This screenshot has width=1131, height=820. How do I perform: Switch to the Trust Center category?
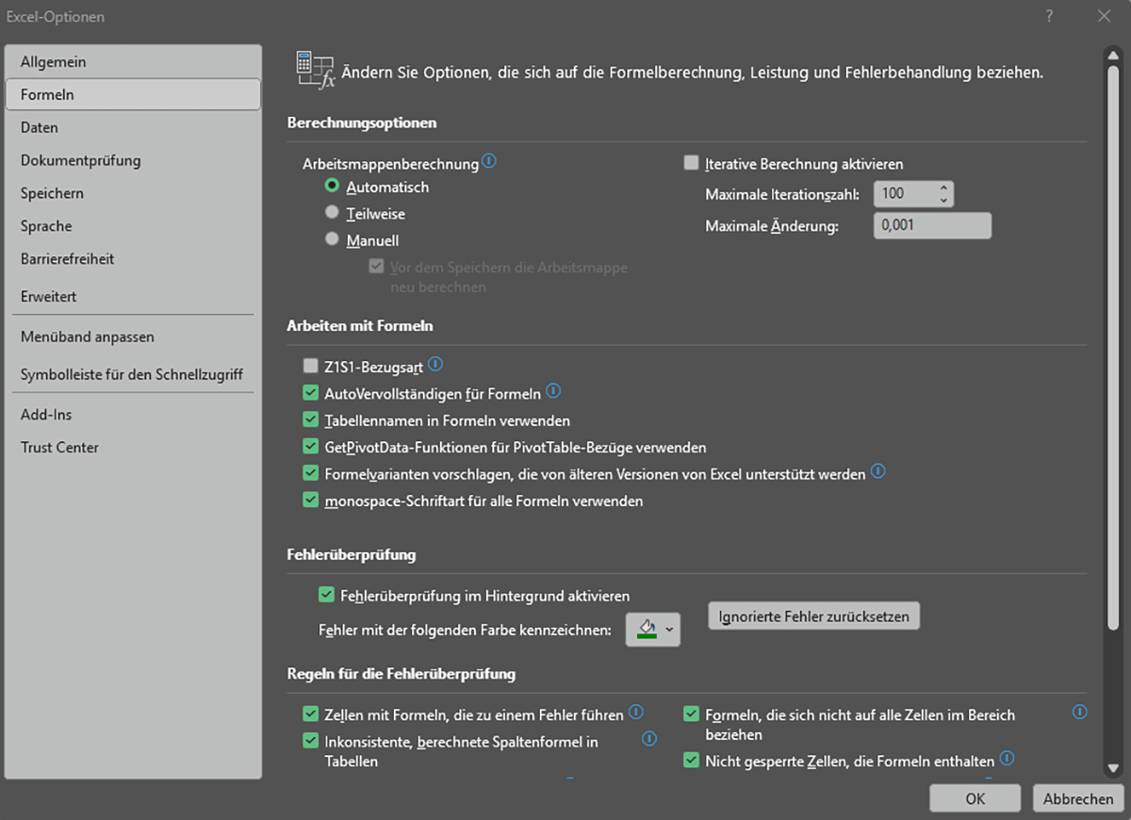(x=59, y=448)
